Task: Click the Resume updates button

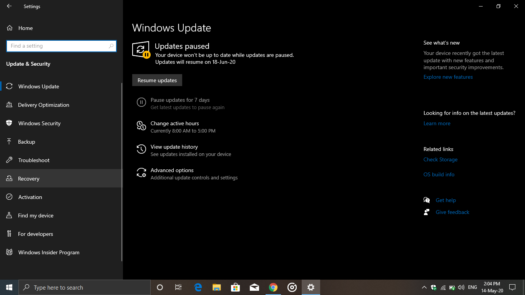Action: coord(157,80)
